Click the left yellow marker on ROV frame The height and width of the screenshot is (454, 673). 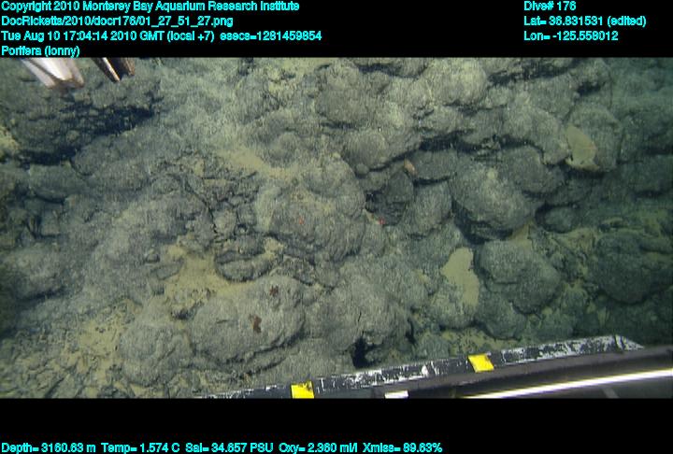(x=303, y=390)
